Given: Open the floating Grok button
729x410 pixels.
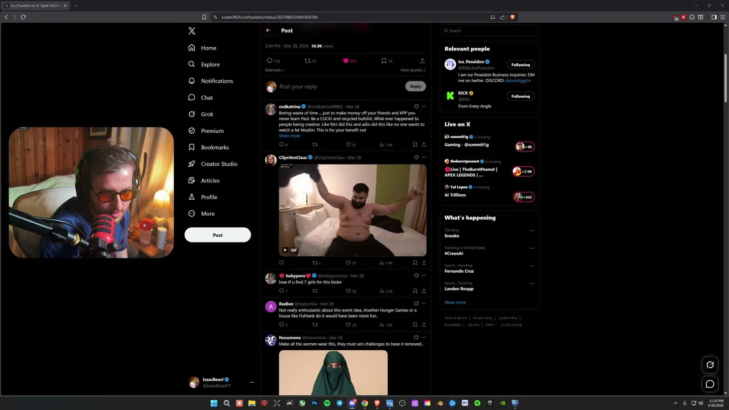Looking at the screenshot, I should click(x=710, y=365).
